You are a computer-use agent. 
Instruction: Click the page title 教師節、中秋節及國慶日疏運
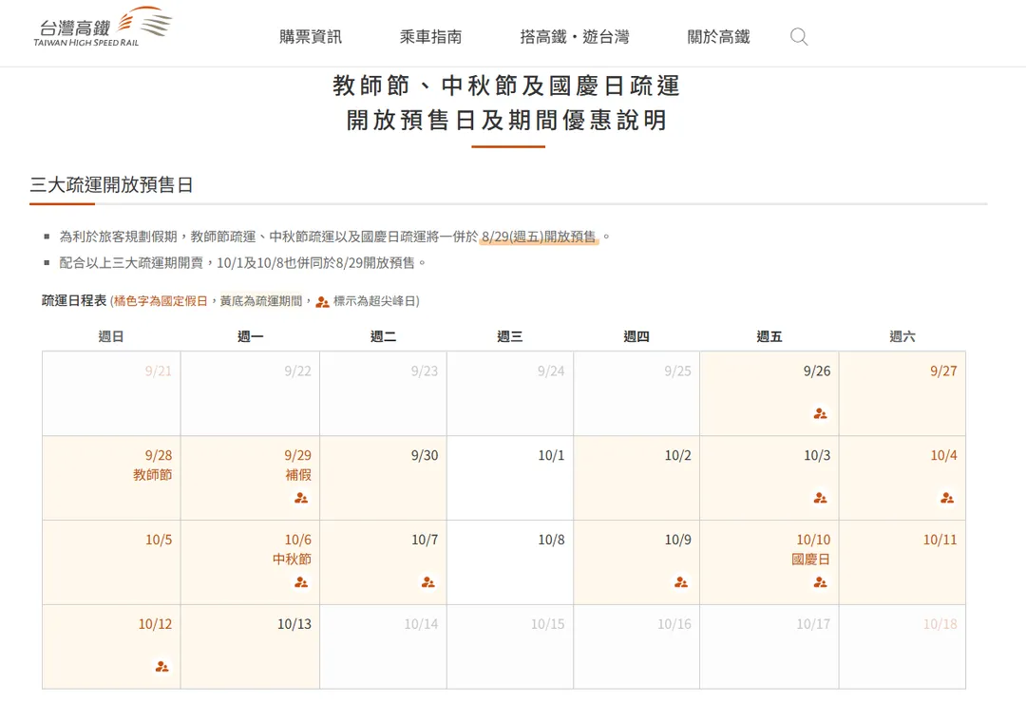507,85
